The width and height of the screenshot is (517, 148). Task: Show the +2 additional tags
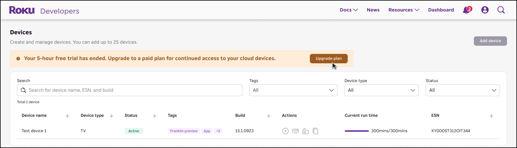tap(218, 131)
